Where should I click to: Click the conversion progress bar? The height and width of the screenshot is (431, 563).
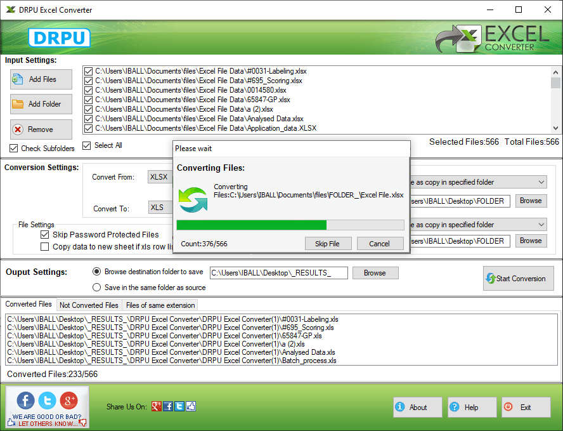pos(290,225)
